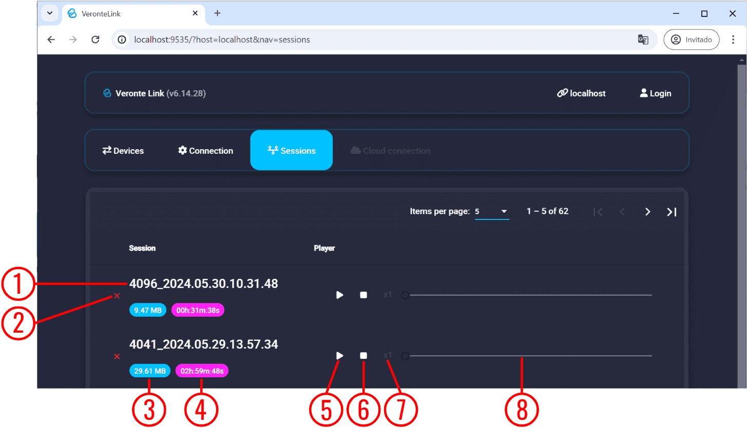747x428 pixels.
Task: Switch to the Devices tab
Action: click(123, 151)
